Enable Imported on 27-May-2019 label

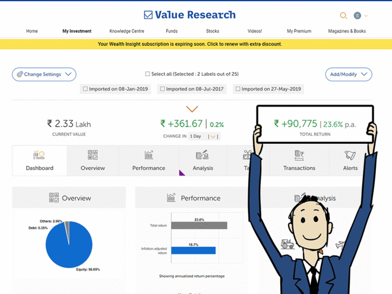pos(238,89)
